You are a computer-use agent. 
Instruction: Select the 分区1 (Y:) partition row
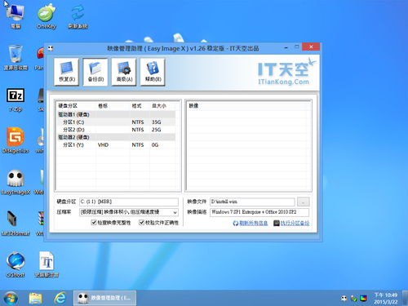click(x=116, y=145)
